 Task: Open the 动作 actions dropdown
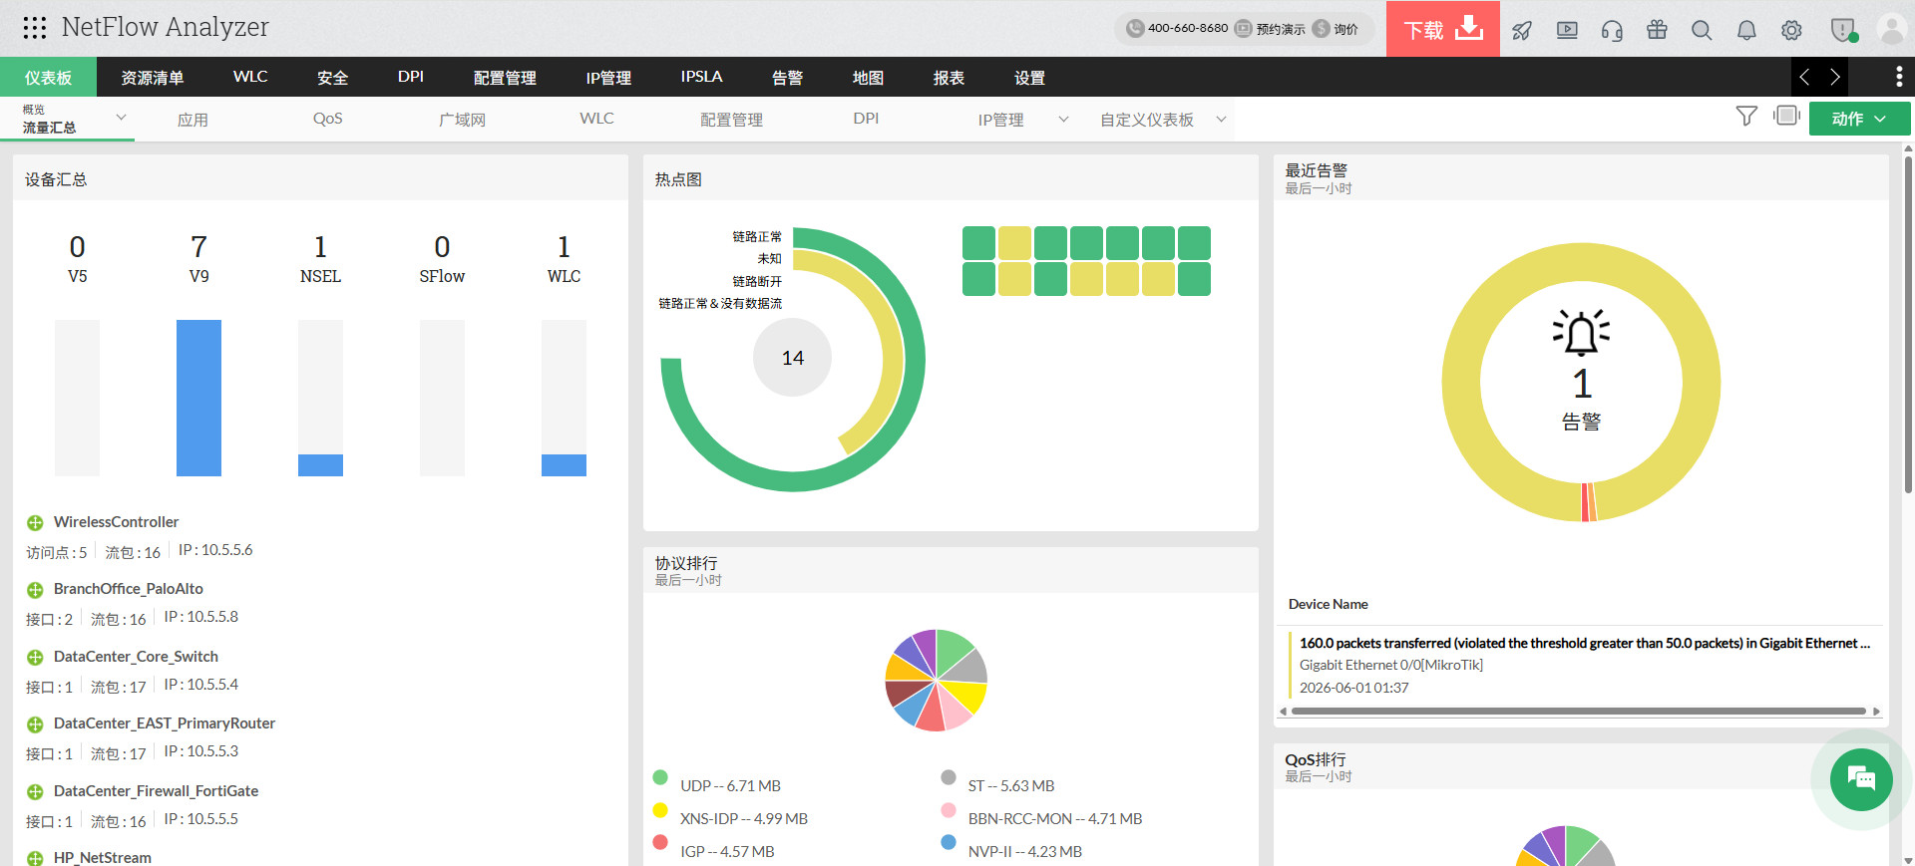coord(1859,119)
